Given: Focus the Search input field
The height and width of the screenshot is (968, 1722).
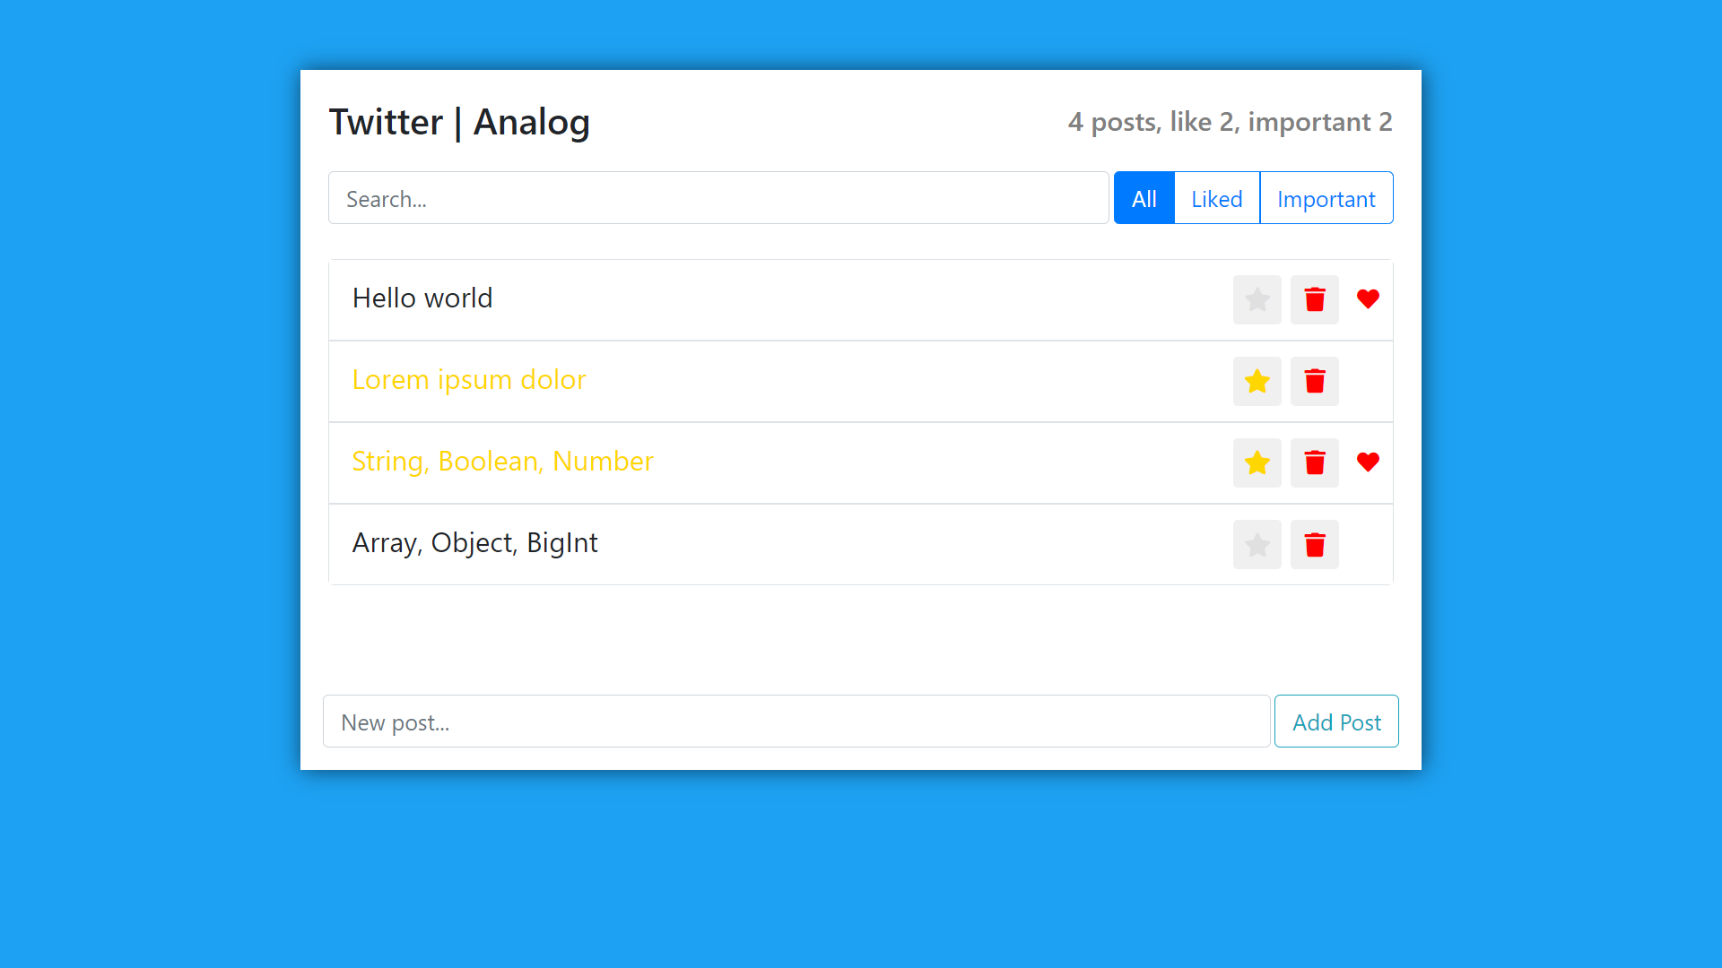Looking at the screenshot, I should pyautogui.click(x=717, y=198).
